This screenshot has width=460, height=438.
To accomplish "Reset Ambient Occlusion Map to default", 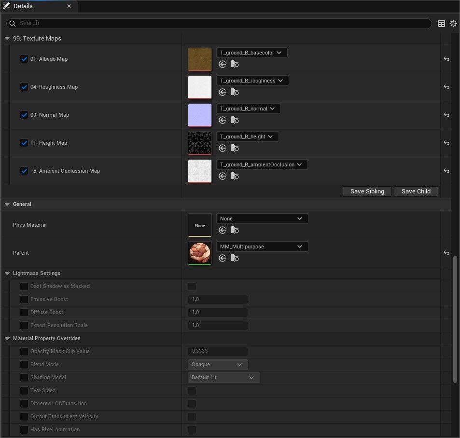I will 446,171.
